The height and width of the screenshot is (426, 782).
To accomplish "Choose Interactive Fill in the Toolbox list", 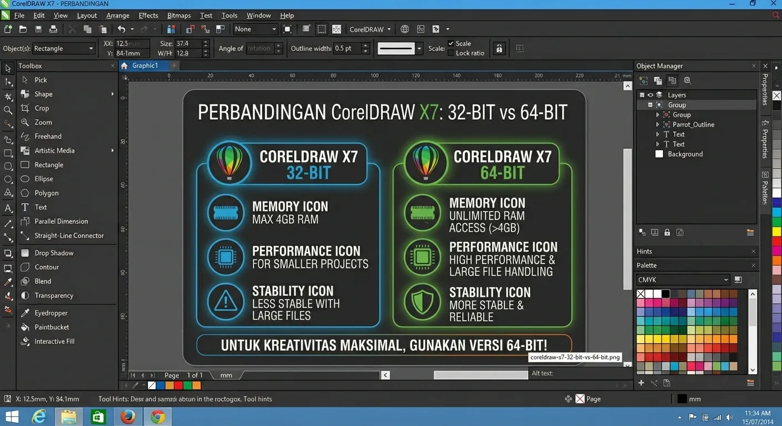I will [67, 342].
